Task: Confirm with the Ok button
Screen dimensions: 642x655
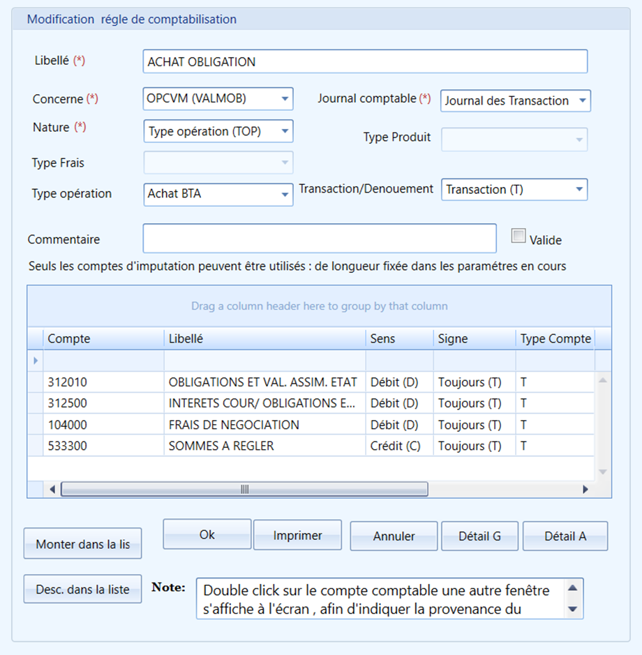Action: 207,534
